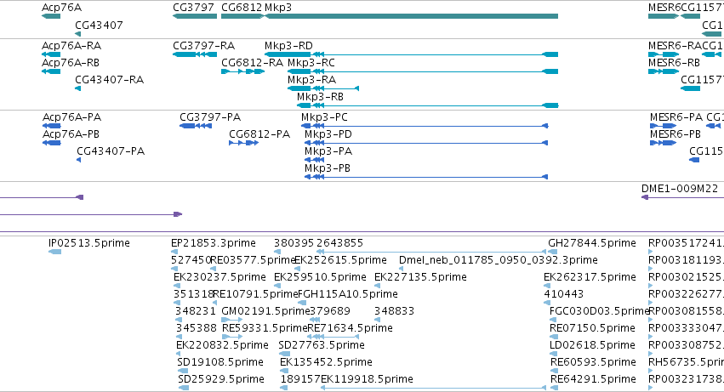Click the DME1-009M22 clone label
Screen dimensions: 724x392
(680, 189)
